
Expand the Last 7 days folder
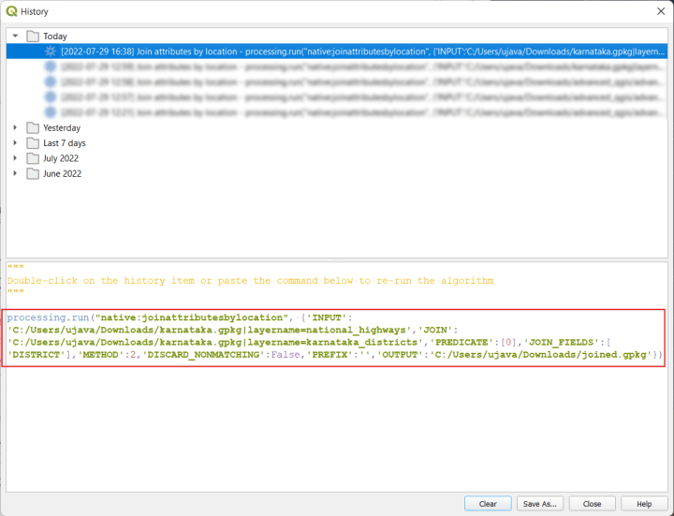(16, 142)
